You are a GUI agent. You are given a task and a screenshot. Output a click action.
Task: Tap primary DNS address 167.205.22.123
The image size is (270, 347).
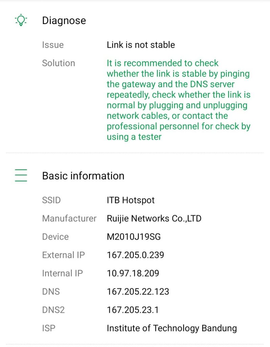(x=138, y=291)
